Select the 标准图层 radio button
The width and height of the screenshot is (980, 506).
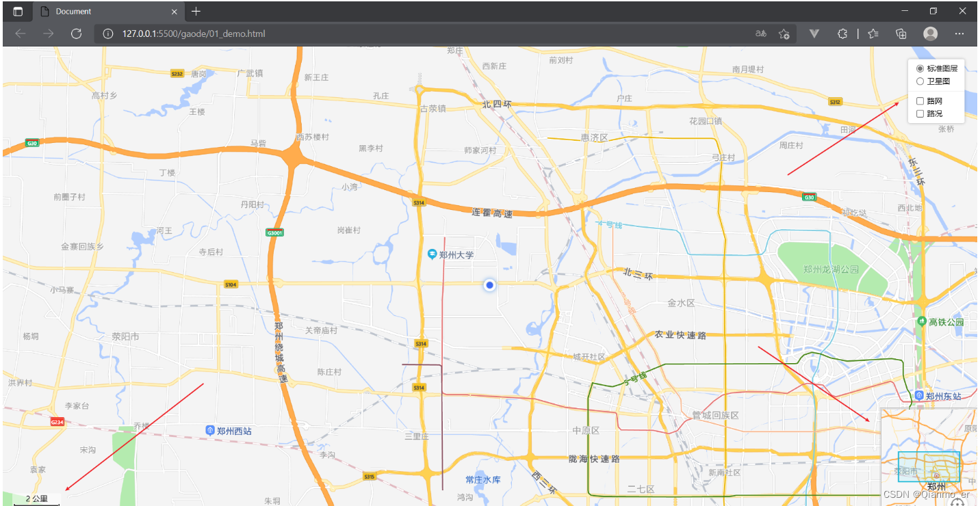pyautogui.click(x=920, y=68)
